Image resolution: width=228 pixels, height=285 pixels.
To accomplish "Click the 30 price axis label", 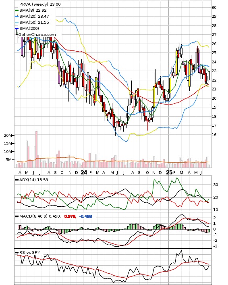I will (x=214, y=7).
